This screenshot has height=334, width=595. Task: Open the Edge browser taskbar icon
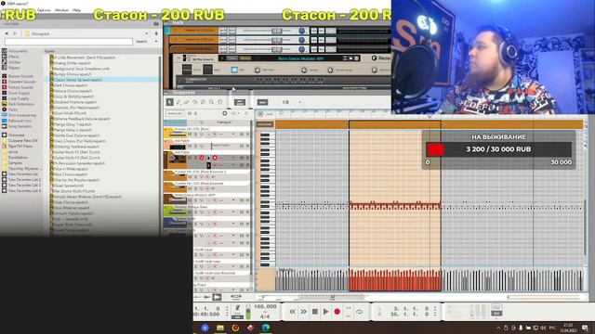[x=266, y=328]
